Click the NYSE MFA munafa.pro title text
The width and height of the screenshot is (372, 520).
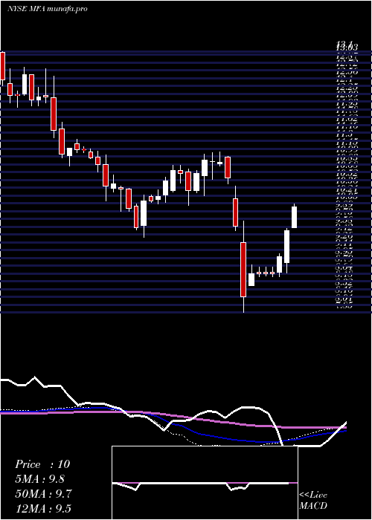(x=48, y=9)
